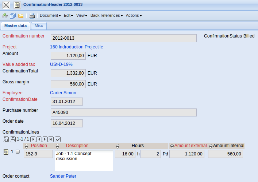The height and width of the screenshot is (182, 258).
Task: Go to last page of ConfirmationLines
Action: click(x=51, y=139)
